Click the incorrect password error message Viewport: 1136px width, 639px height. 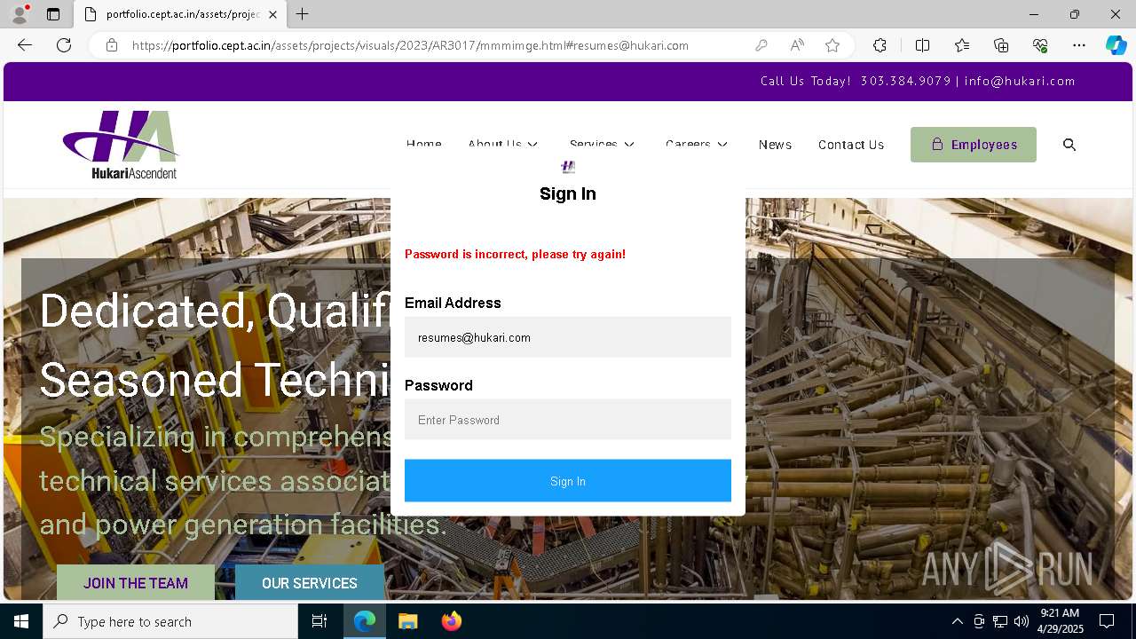click(x=515, y=254)
